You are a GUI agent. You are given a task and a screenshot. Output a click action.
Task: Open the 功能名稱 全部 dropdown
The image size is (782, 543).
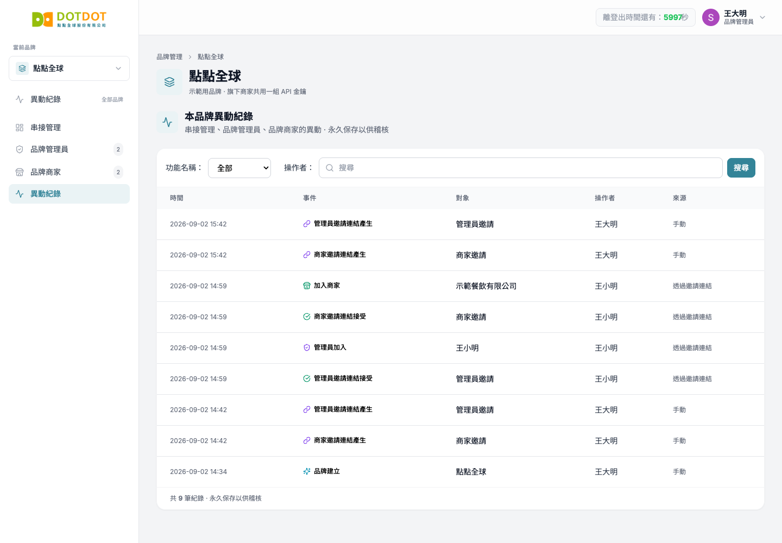click(x=239, y=168)
